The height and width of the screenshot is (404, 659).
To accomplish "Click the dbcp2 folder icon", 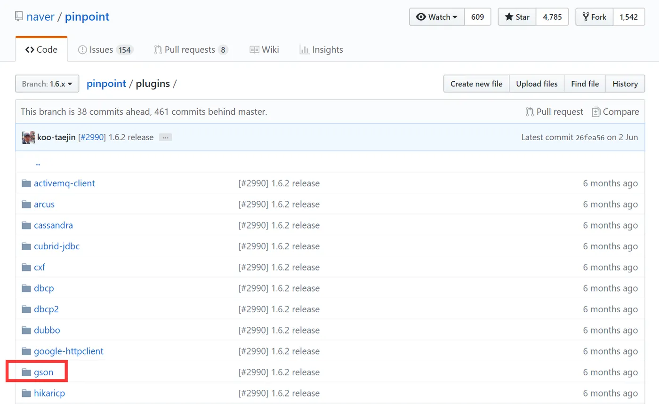I will [x=26, y=309].
